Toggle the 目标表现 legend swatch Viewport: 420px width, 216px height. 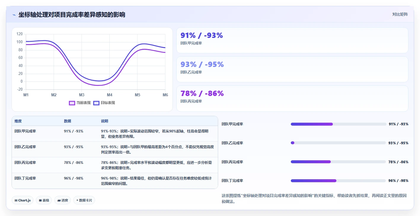click(96, 103)
